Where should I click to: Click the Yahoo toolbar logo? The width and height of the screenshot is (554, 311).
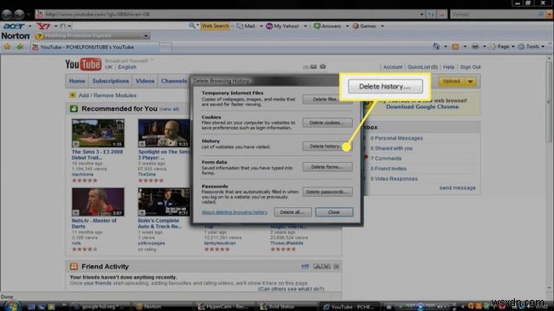[43, 26]
